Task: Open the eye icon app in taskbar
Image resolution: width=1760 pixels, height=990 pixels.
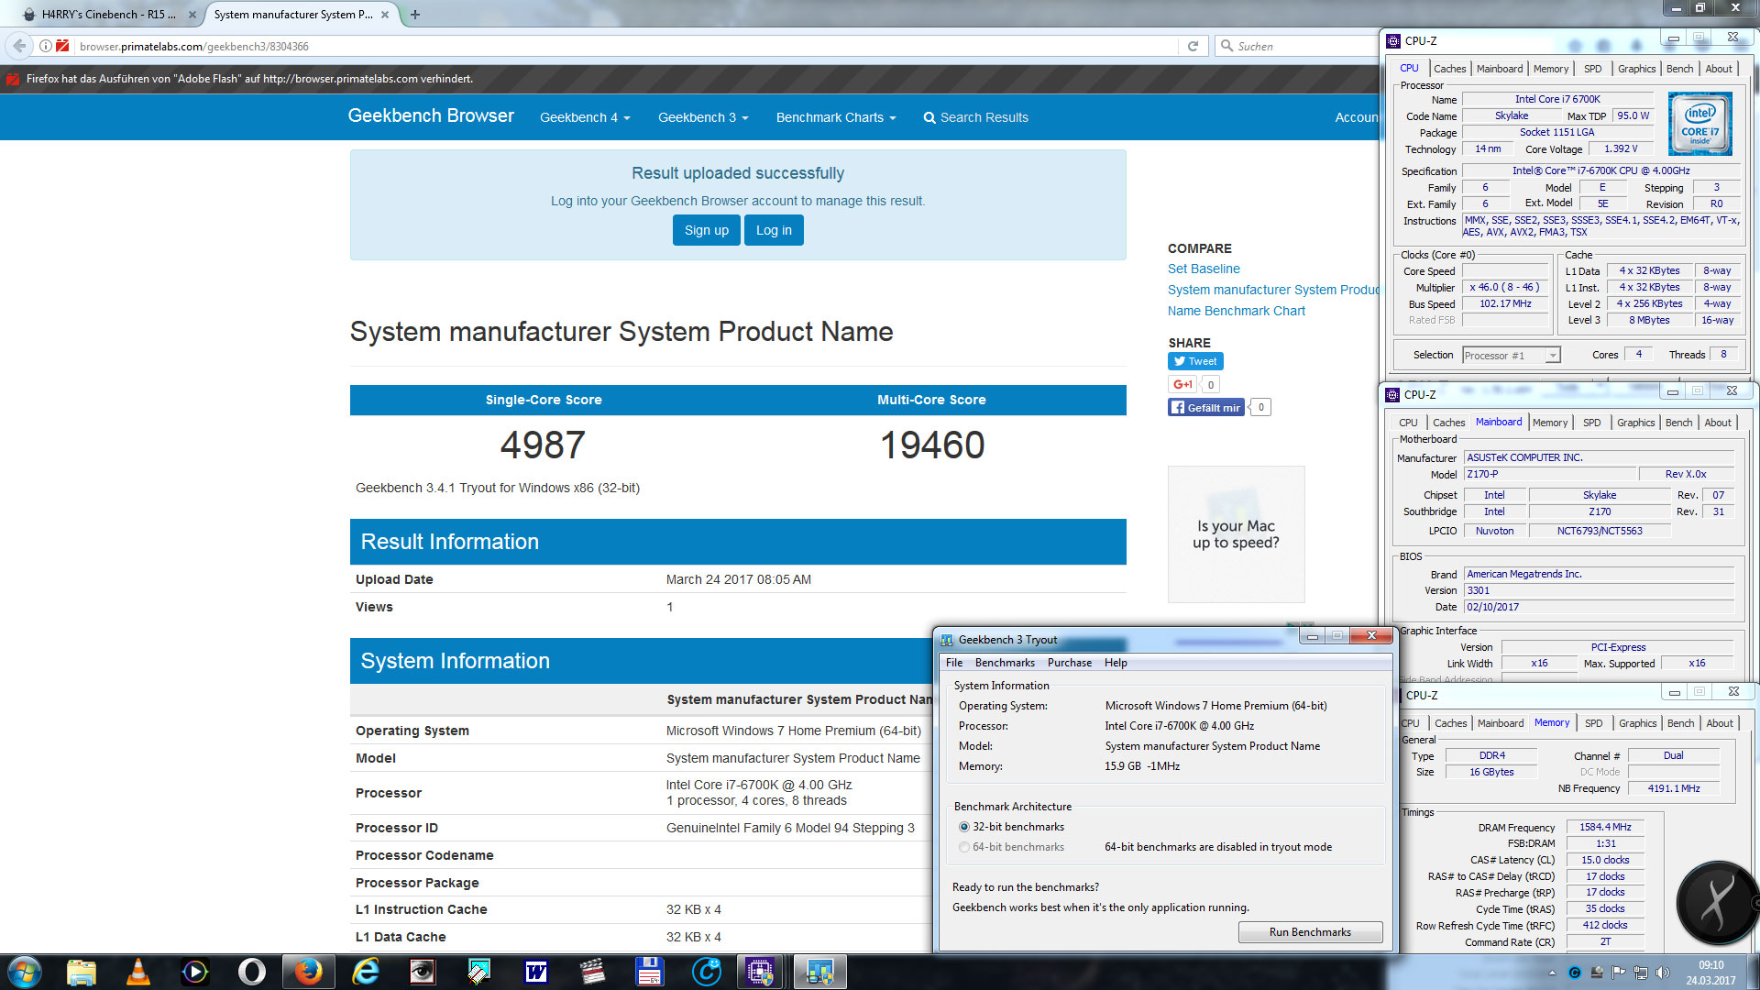Action: click(x=423, y=972)
